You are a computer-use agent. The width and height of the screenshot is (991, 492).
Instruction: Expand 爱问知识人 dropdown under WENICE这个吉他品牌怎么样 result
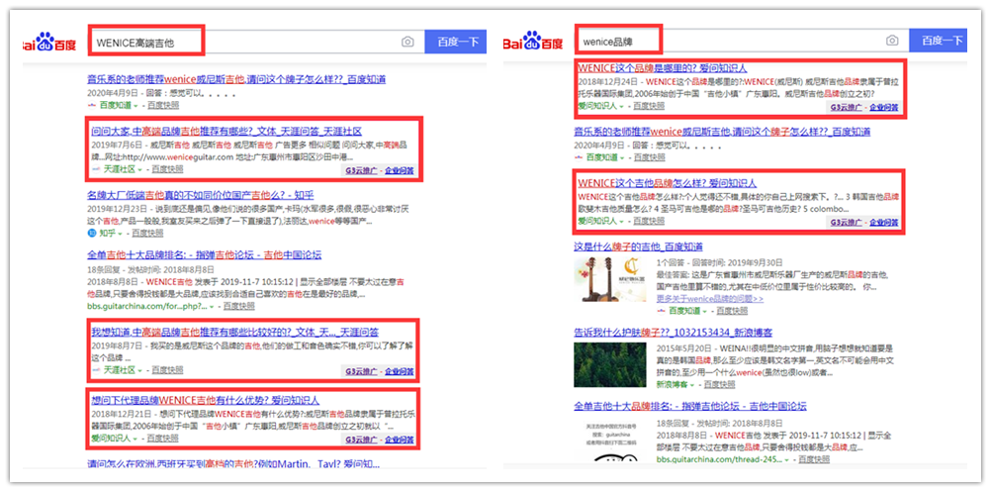[x=621, y=221]
